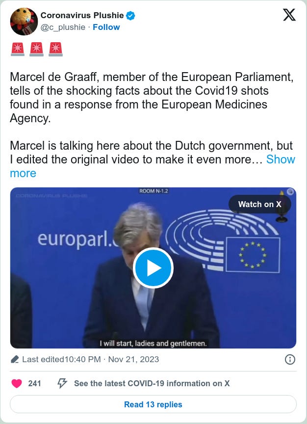The width and height of the screenshot is (307, 424).
Task: Click the edit pencil icon
Action: tap(15, 359)
